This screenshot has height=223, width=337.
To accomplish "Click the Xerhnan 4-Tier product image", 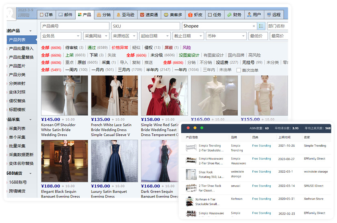I will click(189, 202).
